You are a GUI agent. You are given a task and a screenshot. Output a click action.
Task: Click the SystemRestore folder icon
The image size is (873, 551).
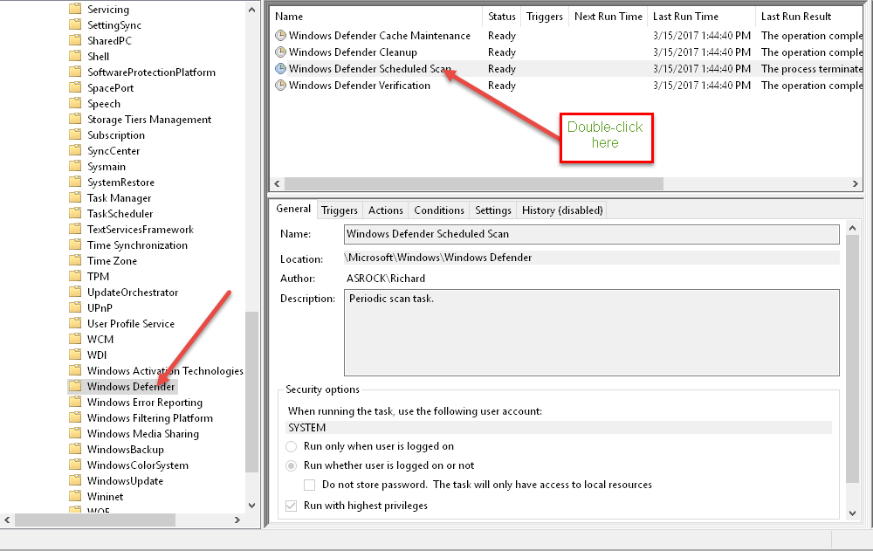click(x=75, y=182)
